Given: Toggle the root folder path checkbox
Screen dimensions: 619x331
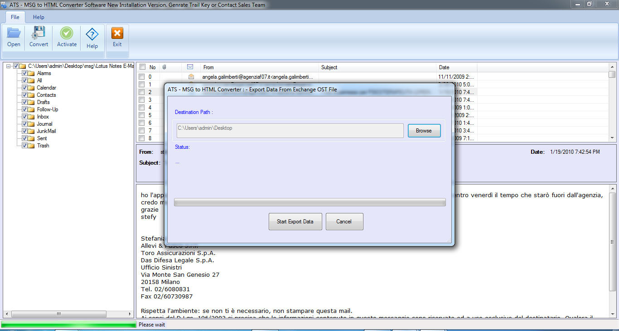Looking at the screenshot, I should [16, 66].
